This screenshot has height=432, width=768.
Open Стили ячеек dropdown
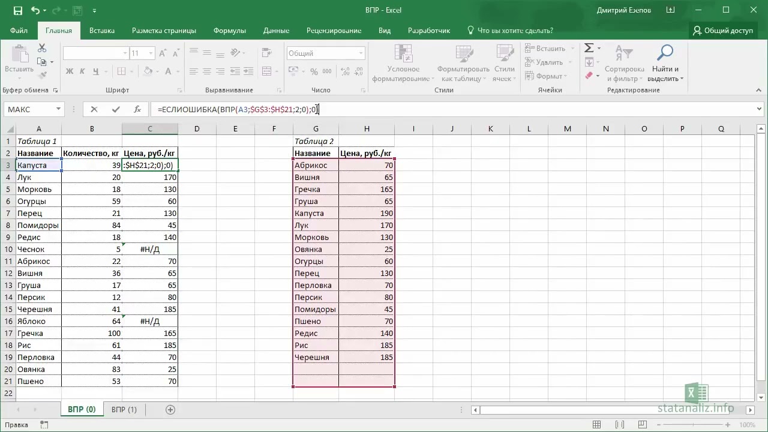[504, 63]
